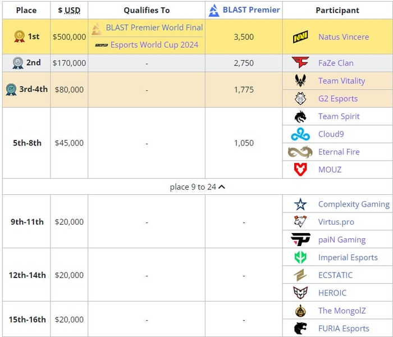Open the paiN Gaming team link
This screenshot has height=337, width=393.
[341, 240]
